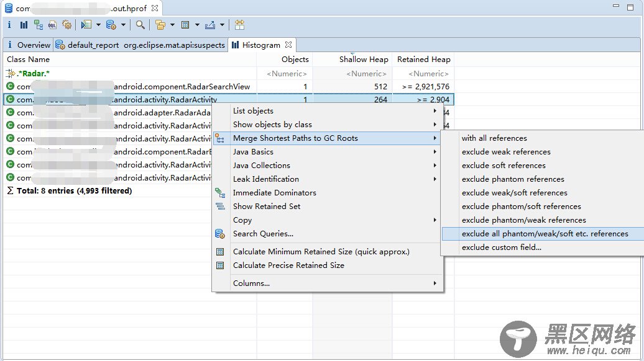Select the RadarSearchView class row
644x361 pixels.
click(x=229, y=86)
